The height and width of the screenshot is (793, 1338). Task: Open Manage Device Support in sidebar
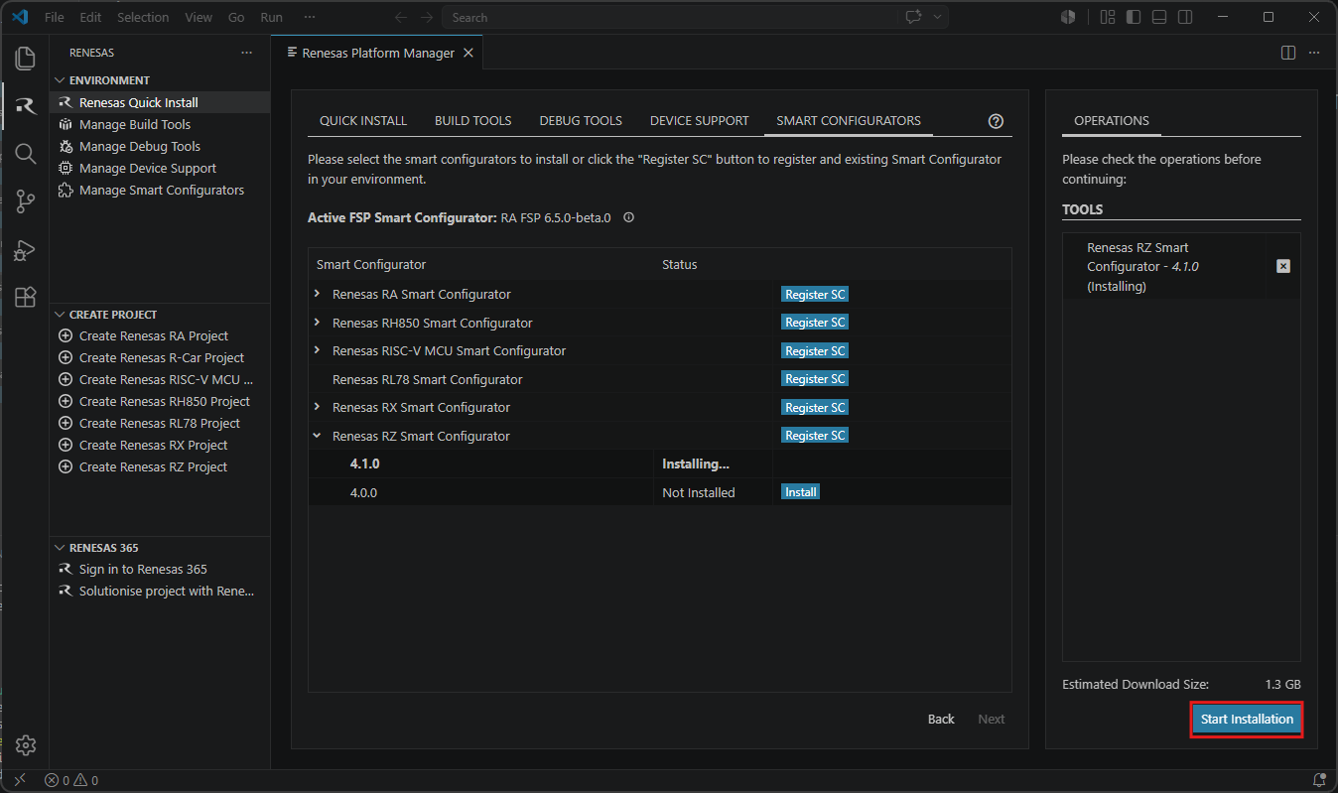(x=160, y=168)
